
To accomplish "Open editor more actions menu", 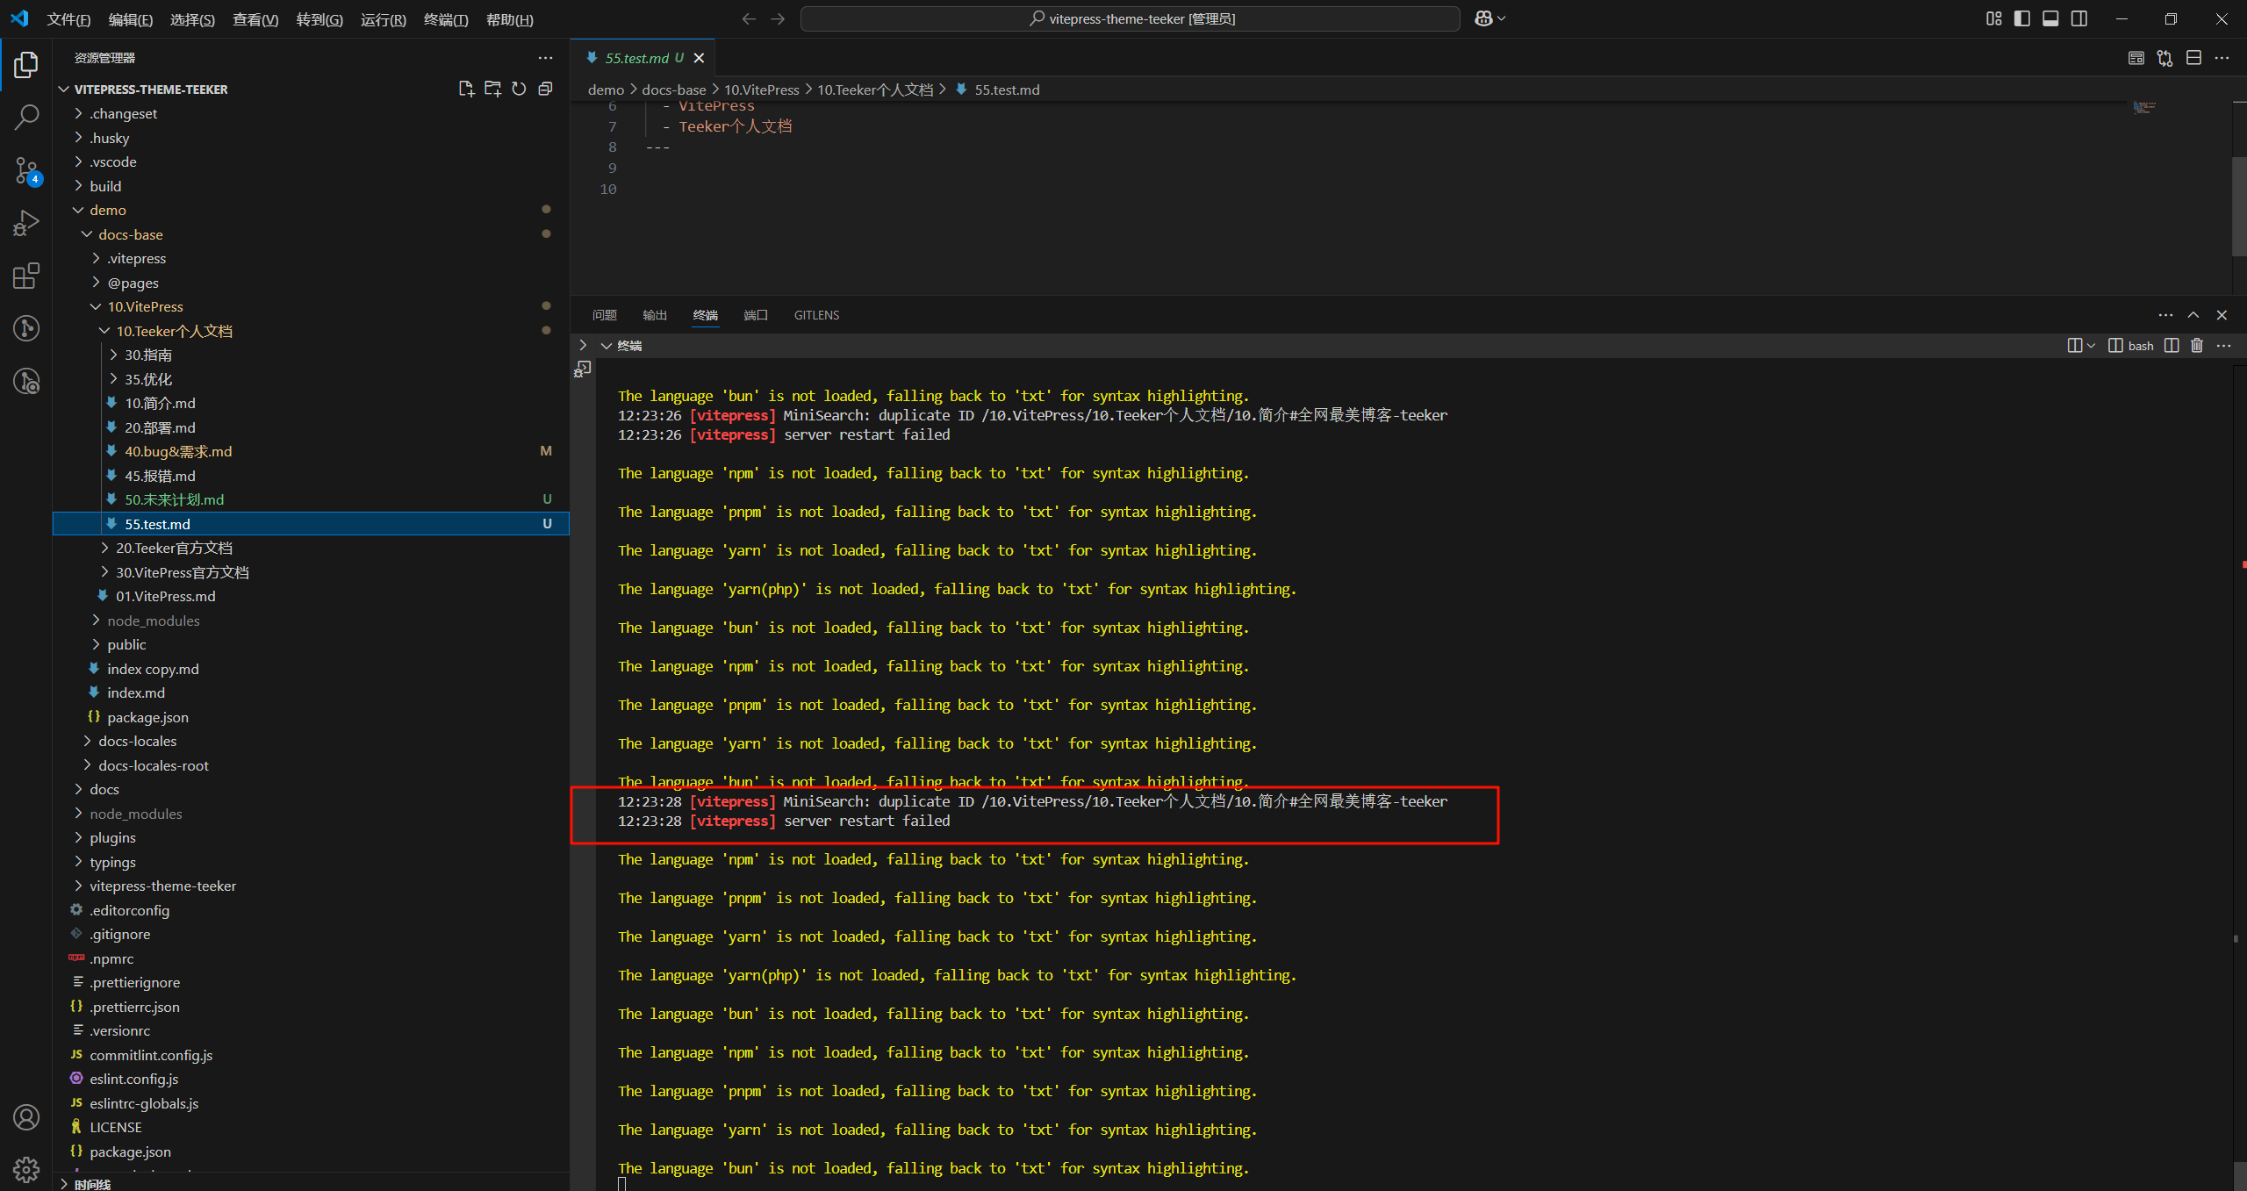I will coord(2222,58).
